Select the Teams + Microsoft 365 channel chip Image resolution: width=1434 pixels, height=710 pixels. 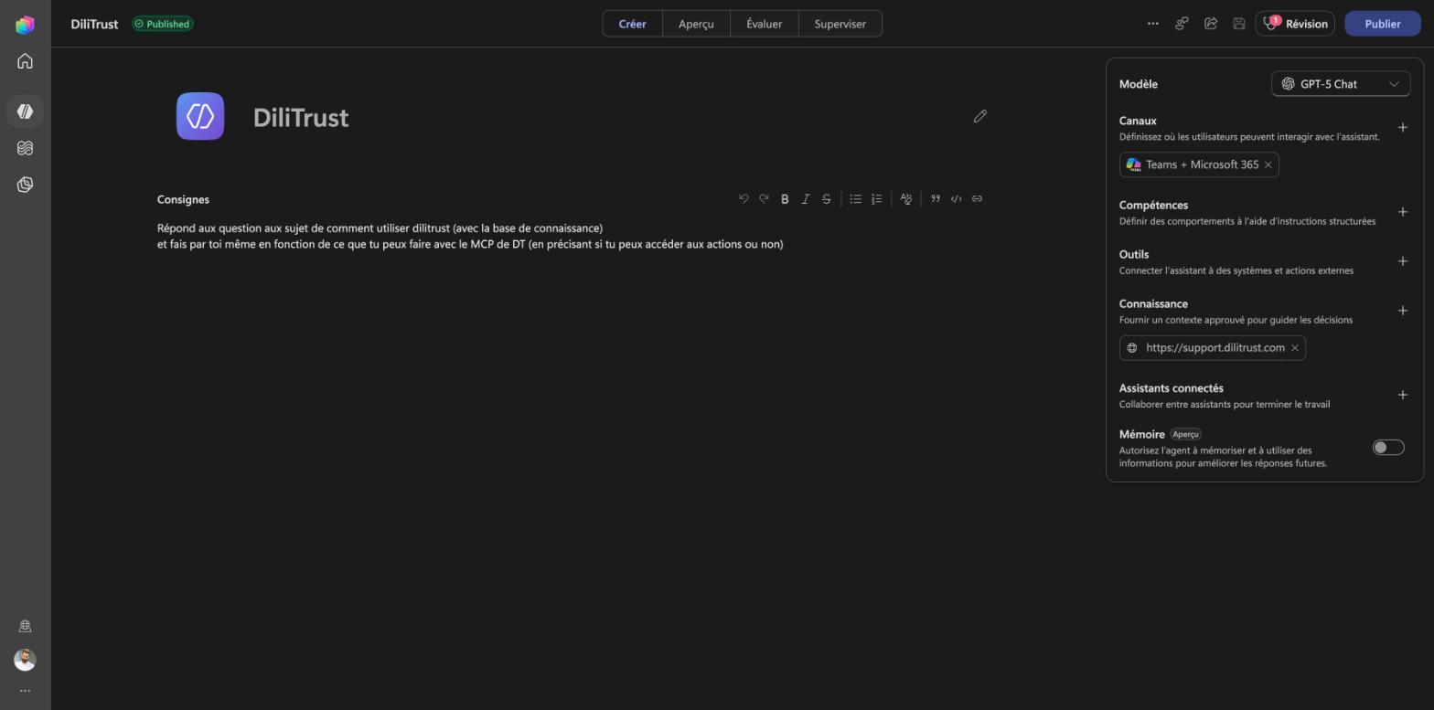click(1199, 165)
